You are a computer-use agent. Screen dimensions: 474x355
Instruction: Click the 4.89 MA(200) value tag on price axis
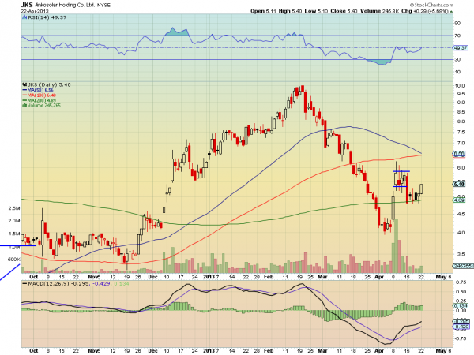(x=459, y=200)
